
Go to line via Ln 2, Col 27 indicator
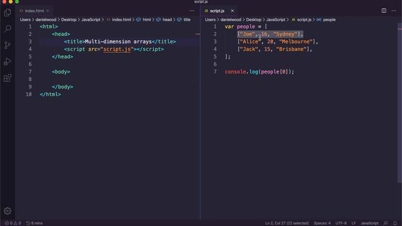tap(287, 223)
